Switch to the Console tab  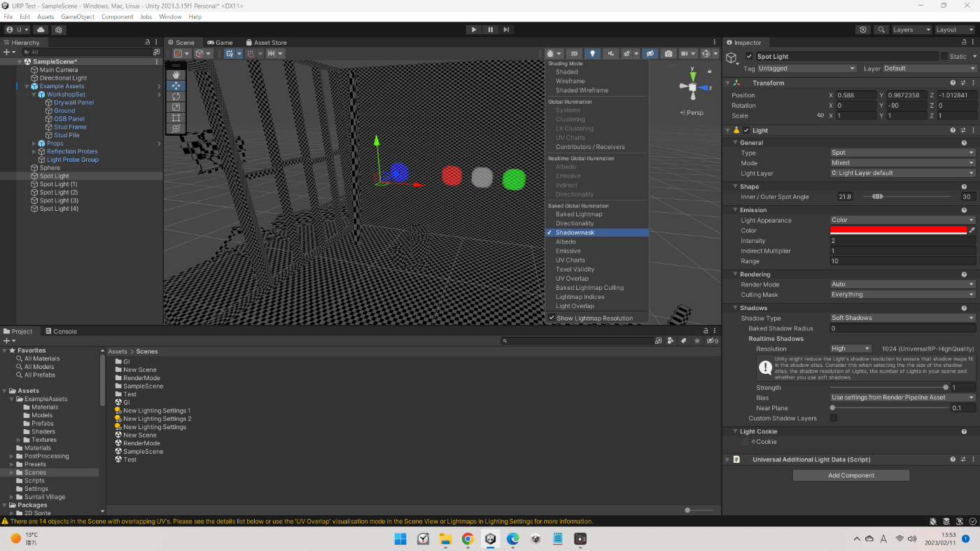(61, 331)
